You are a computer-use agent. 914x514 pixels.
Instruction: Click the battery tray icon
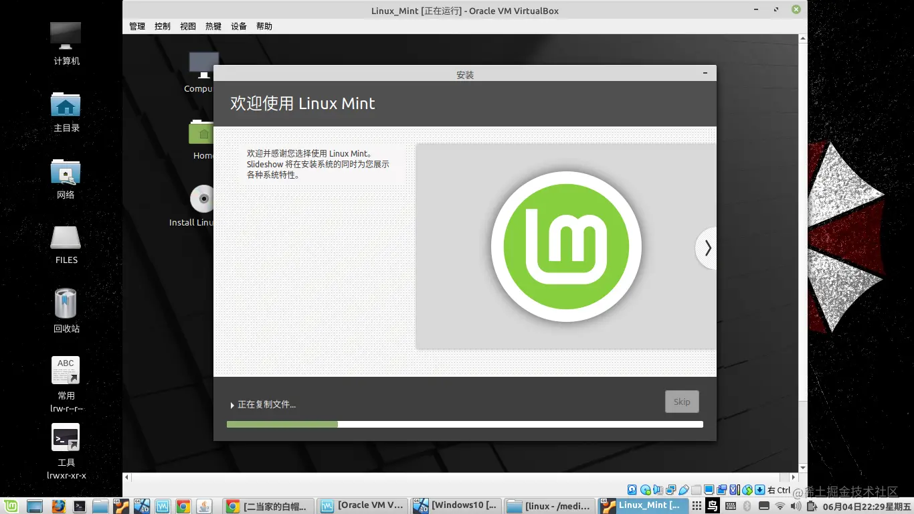pos(812,505)
